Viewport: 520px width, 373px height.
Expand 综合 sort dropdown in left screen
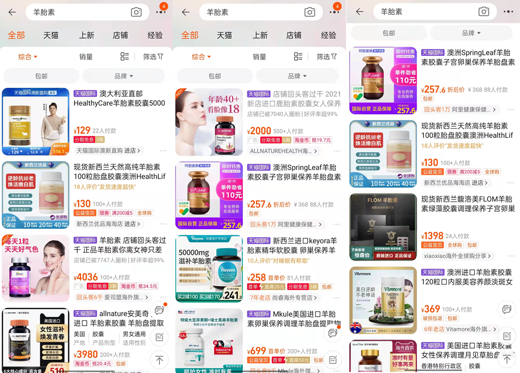click(28, 57)
